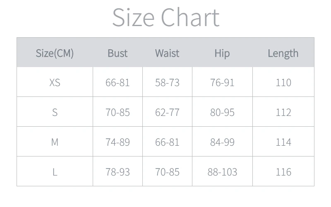Click the Waist column header
Viewport: 331px width, 207px height.
(167, 53)
